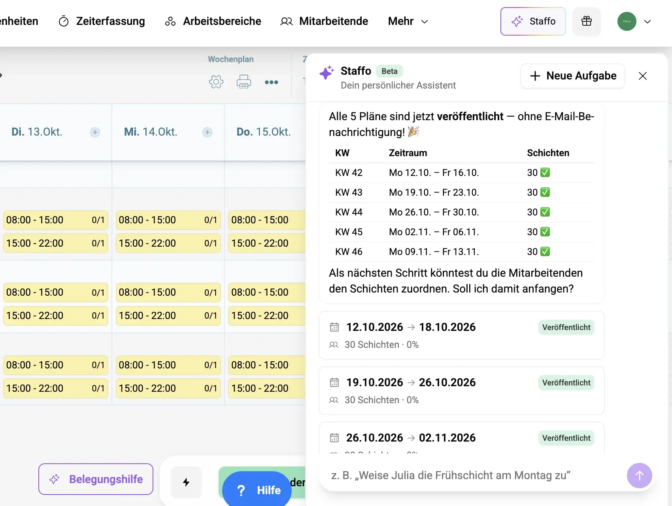Click the Staffo assistant button in header
The image size is (672, 506).
(533, 21)
